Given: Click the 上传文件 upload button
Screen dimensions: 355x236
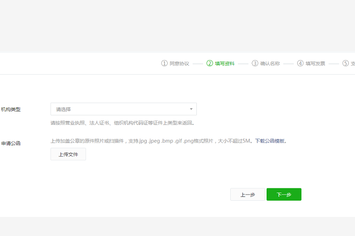Looking at the screenshot, I should pos(68,154).
